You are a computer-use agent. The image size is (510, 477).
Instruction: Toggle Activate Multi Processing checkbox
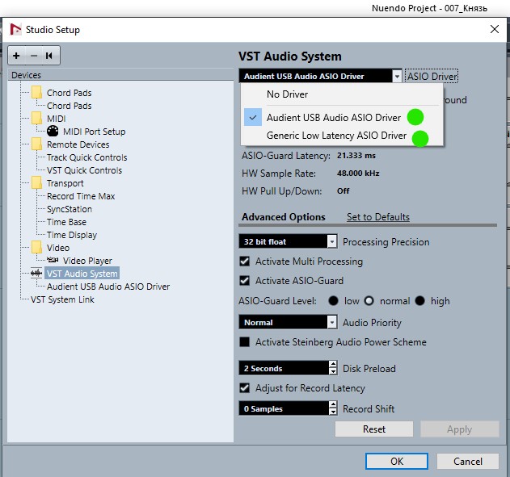click(x=245, y=262)
